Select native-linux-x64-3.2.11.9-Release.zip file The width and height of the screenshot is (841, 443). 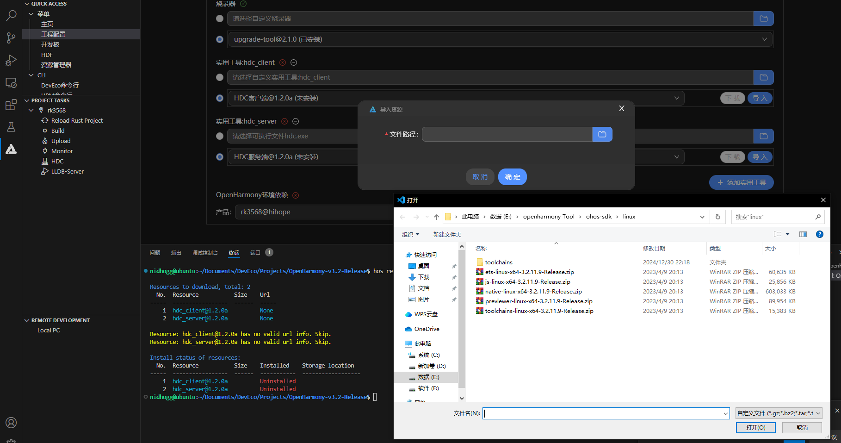point(533,292)
